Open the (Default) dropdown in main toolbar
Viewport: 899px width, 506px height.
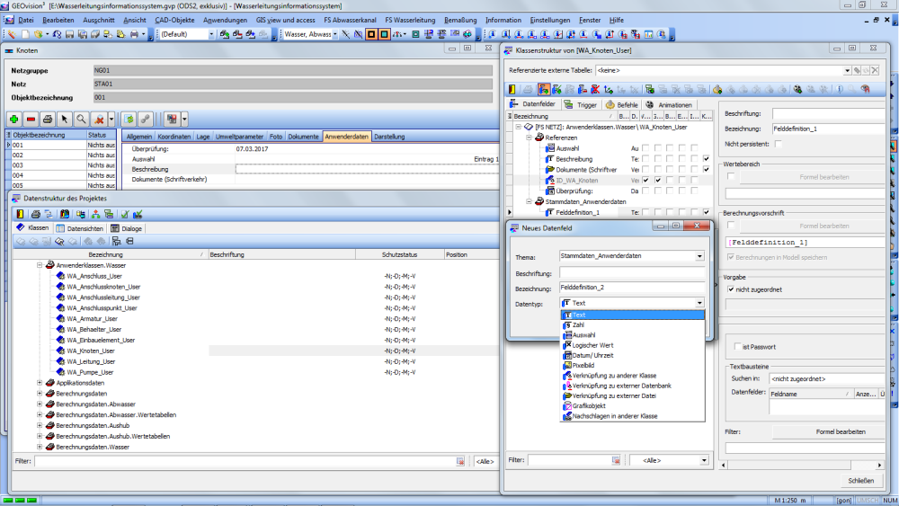pos(211,34)
